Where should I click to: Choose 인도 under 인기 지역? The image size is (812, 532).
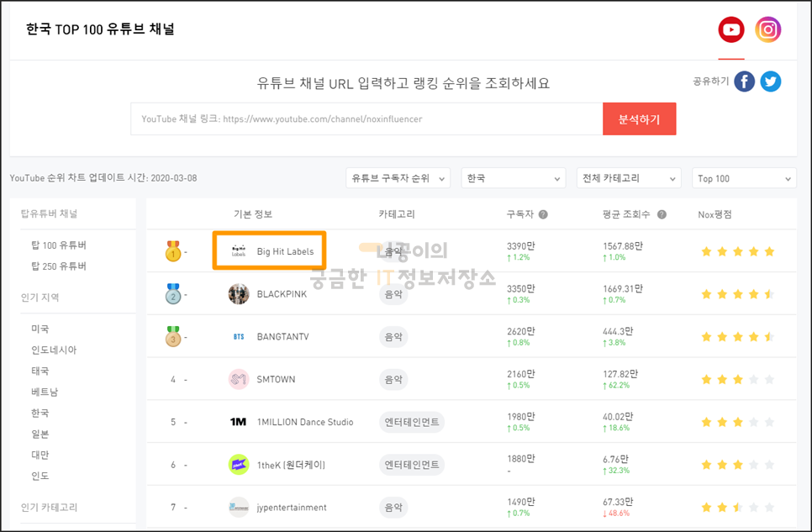(x=40, y=476)
